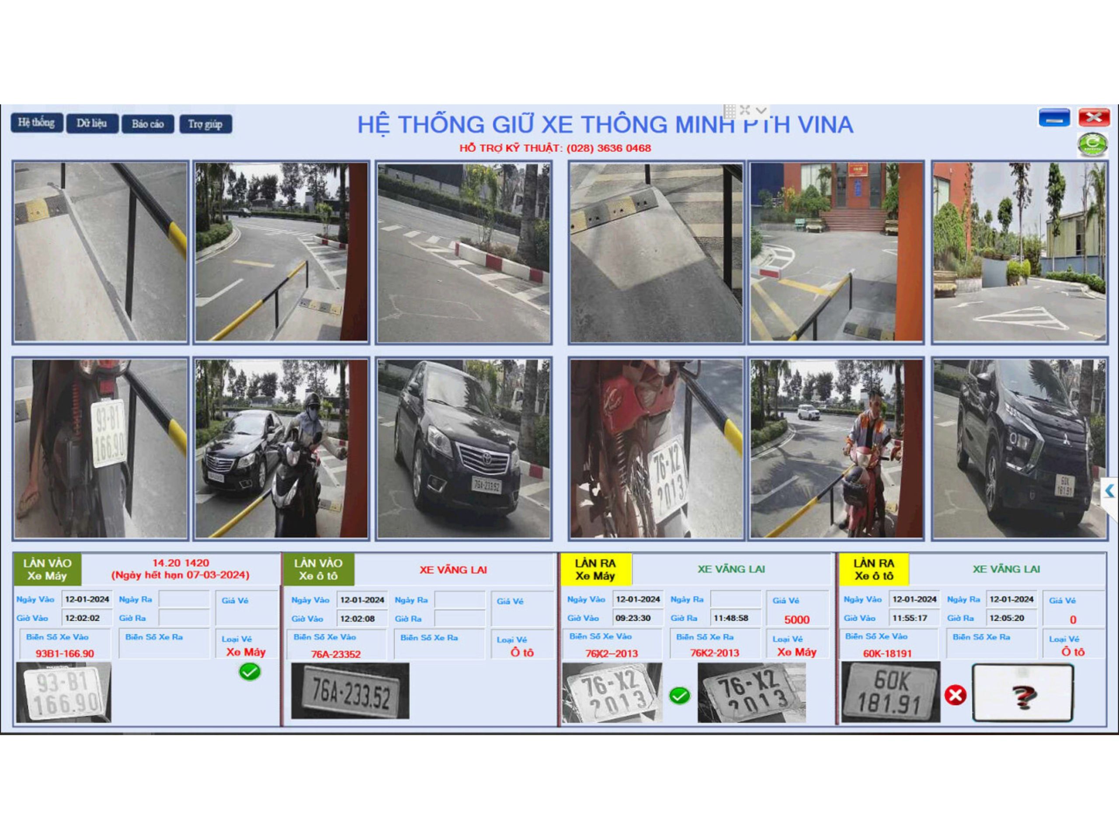Click Giờ Vào field showing 11:55:17
The width and height of the screenshot is (1119, 839).
point(914,618)
